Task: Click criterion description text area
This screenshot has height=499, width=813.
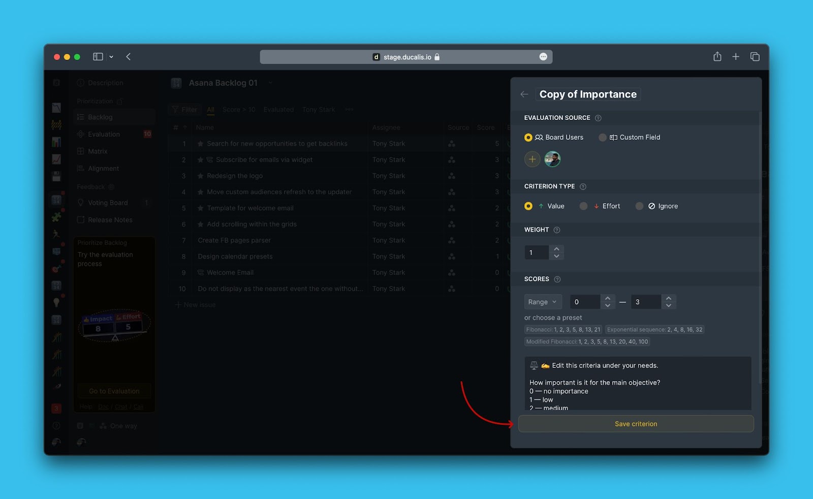Action: 638,384
